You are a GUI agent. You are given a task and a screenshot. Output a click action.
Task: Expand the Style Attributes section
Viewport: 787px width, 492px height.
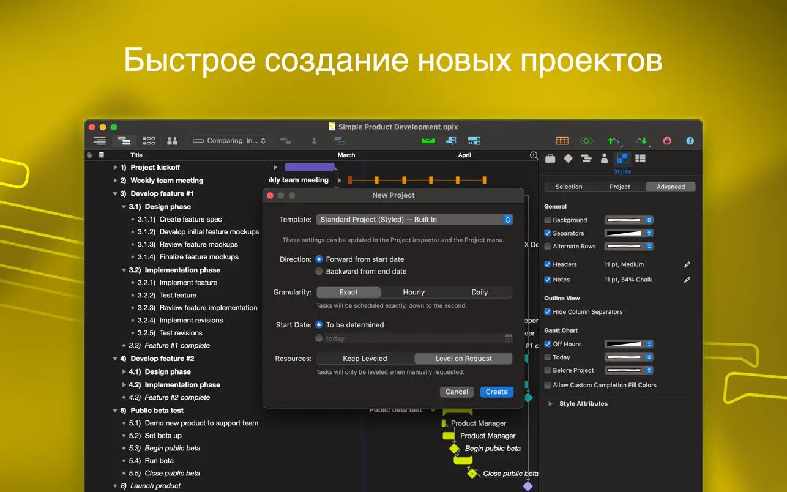click(x=550, y=404)
